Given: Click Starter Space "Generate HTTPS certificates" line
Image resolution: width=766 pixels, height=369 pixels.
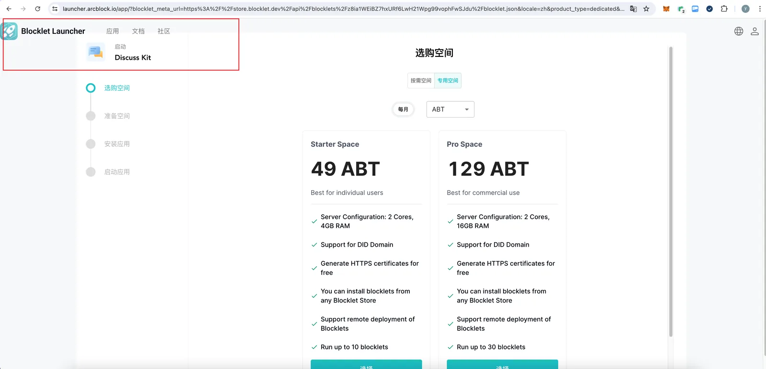Looking at the screenshot, I should click(x=370, y=268).
